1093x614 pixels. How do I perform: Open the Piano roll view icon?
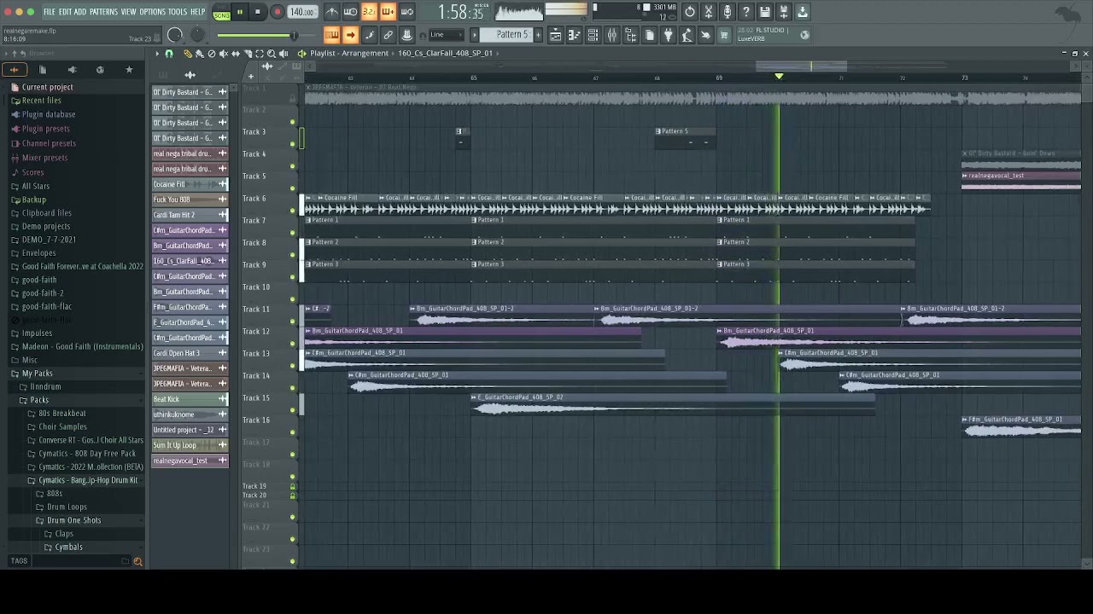pos(574,35)
